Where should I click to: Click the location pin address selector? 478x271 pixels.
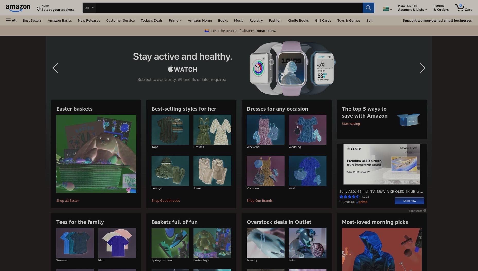(55, 8)
